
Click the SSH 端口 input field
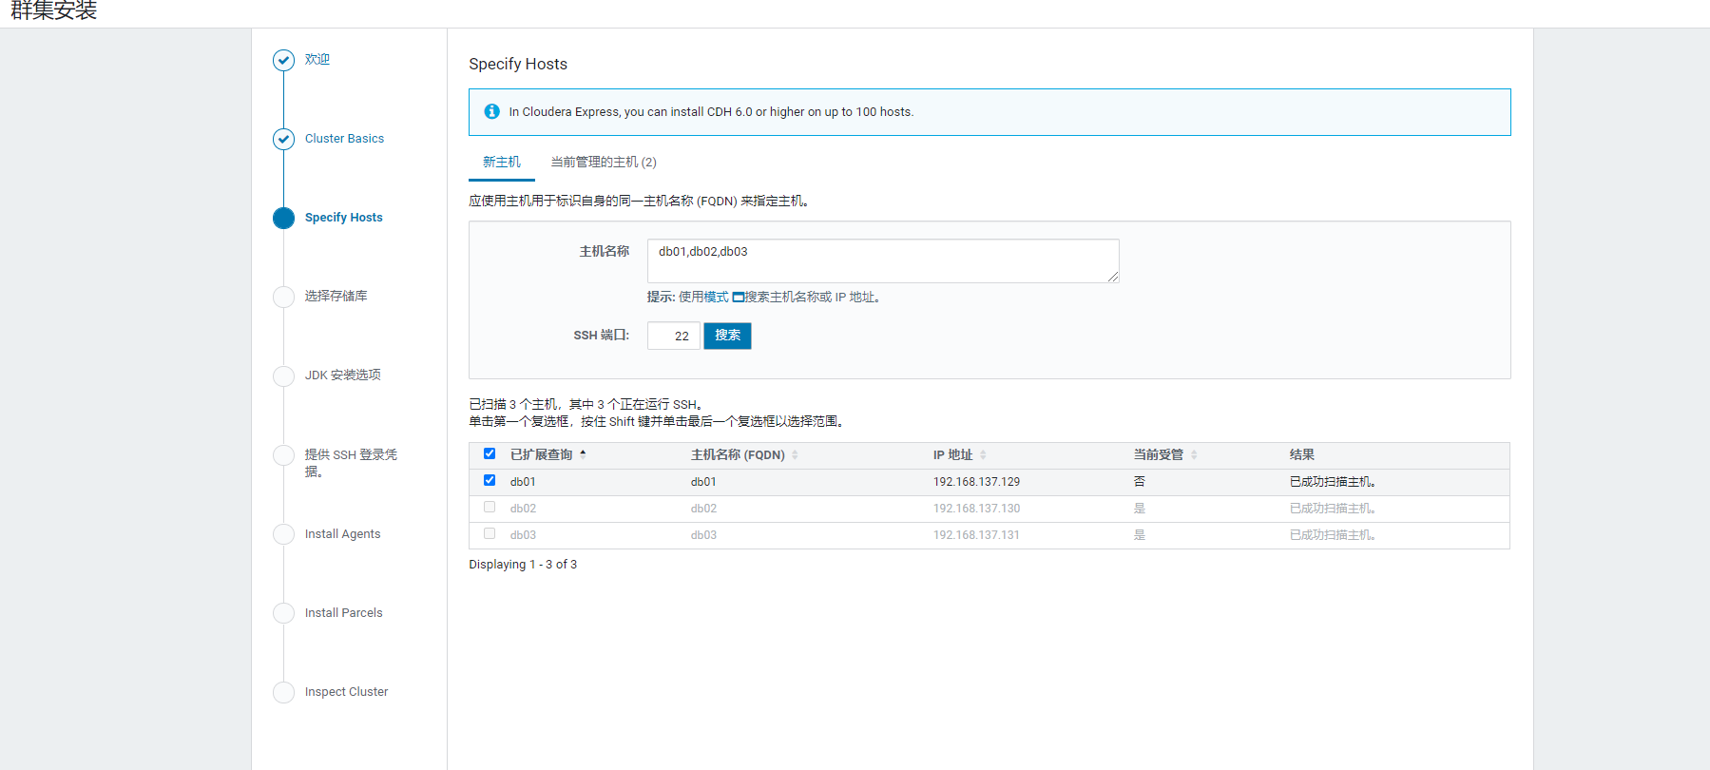[674, 336]
